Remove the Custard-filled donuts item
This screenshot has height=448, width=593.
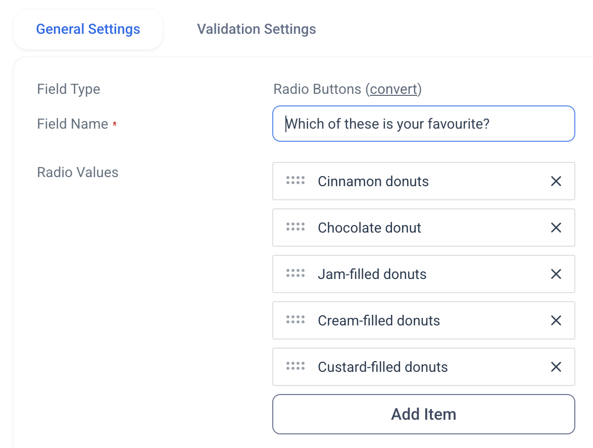pyautogui.click(x=556, y=367)
